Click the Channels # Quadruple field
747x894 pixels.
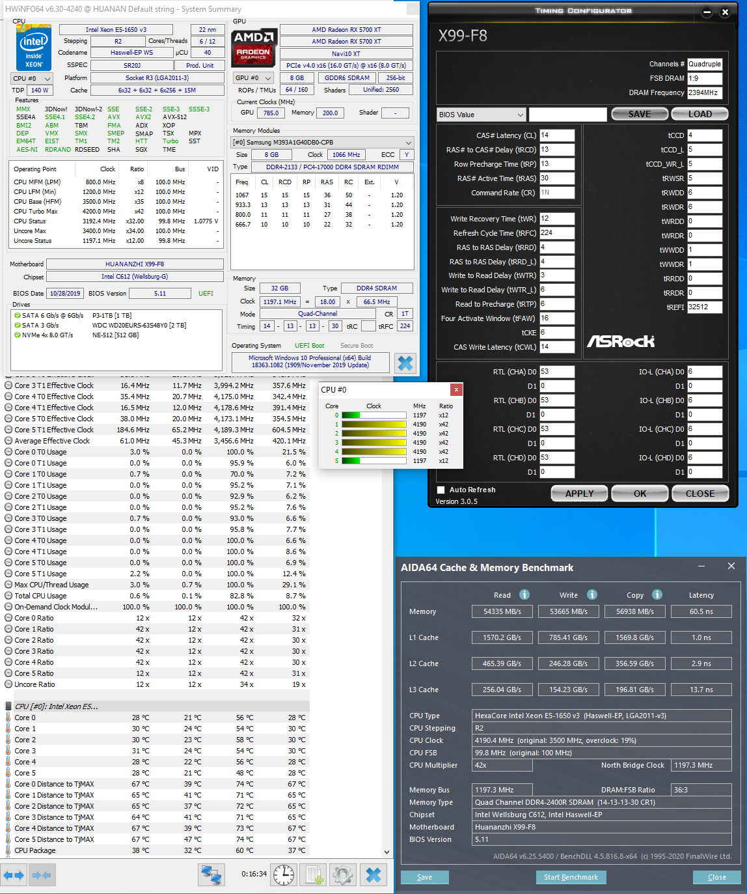coord(705,64)
